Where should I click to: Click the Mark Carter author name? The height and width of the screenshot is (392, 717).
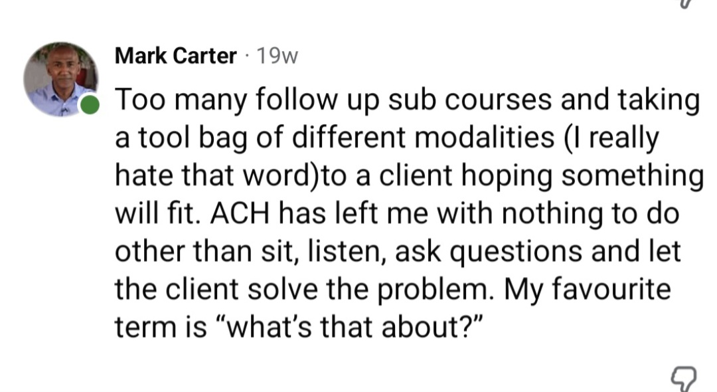(175, 56)
